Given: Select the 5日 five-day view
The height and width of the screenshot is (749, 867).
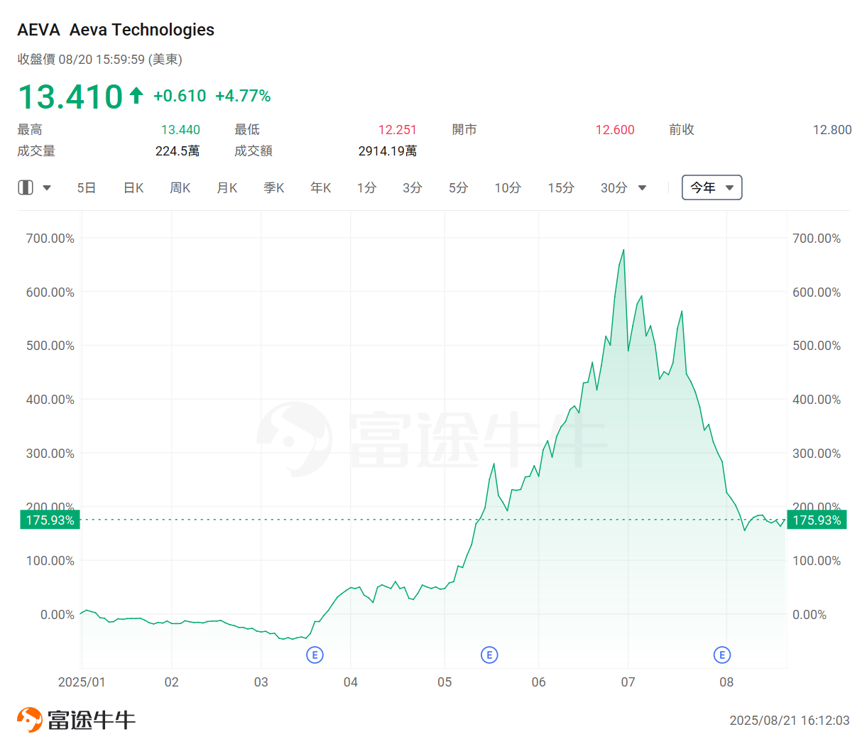Looking at the screenshot, I should click(x=86, y=187).
